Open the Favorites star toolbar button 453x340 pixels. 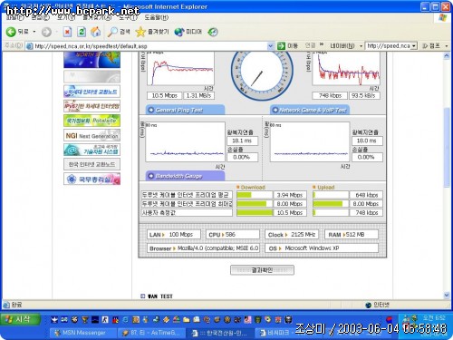[x=152, y=32]
